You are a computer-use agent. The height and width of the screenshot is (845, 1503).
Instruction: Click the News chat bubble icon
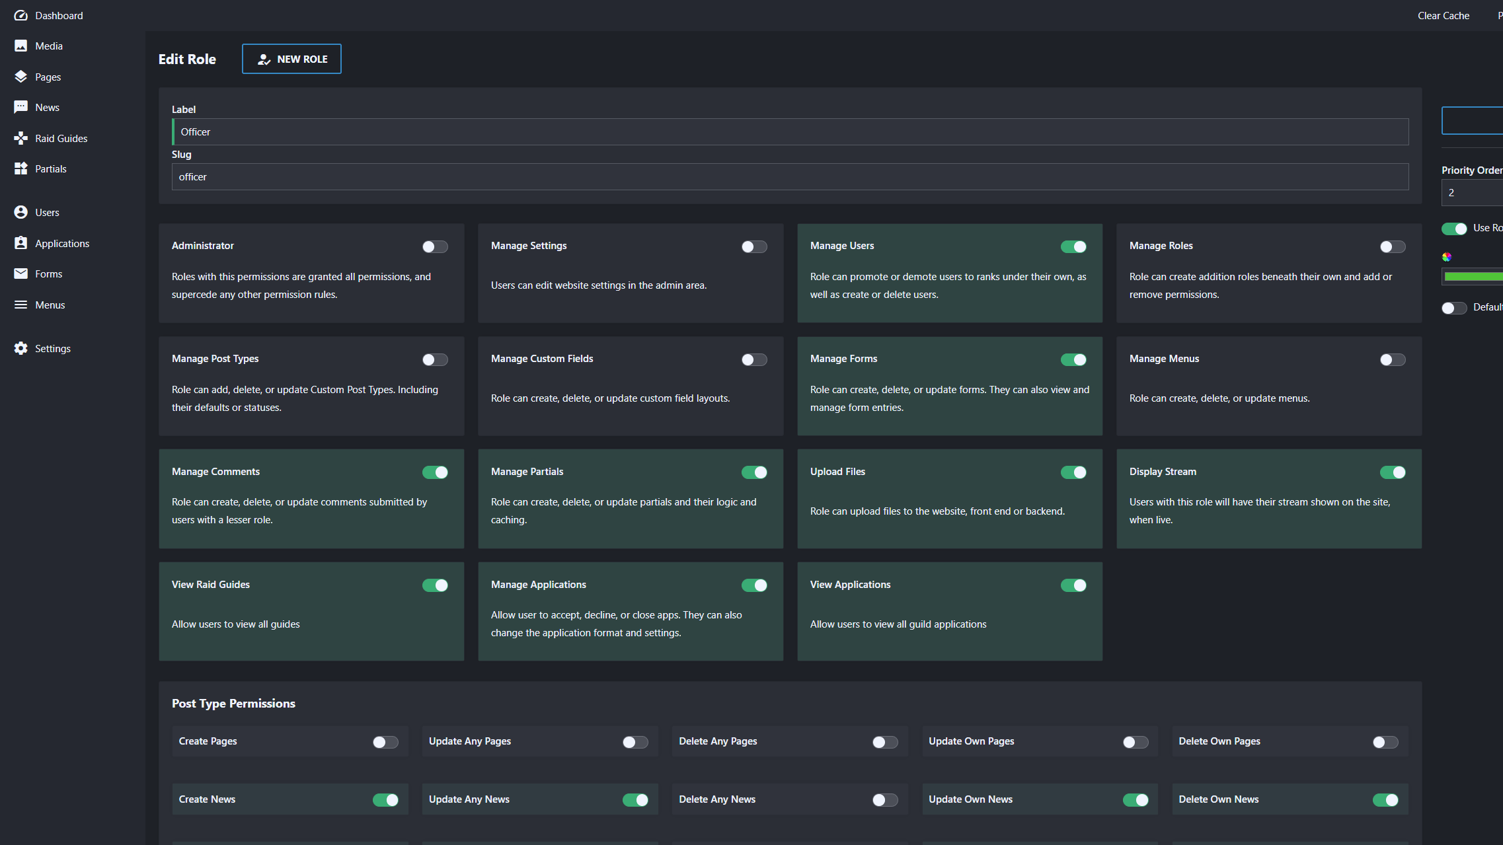(20, 107)
